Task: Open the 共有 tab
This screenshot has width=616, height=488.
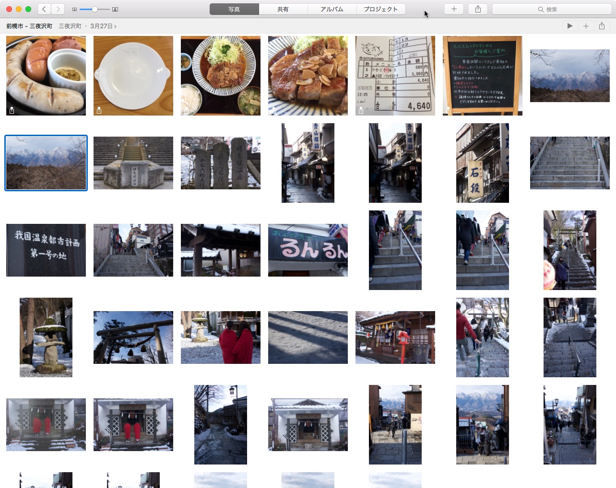Action: (x=283, y=9)
